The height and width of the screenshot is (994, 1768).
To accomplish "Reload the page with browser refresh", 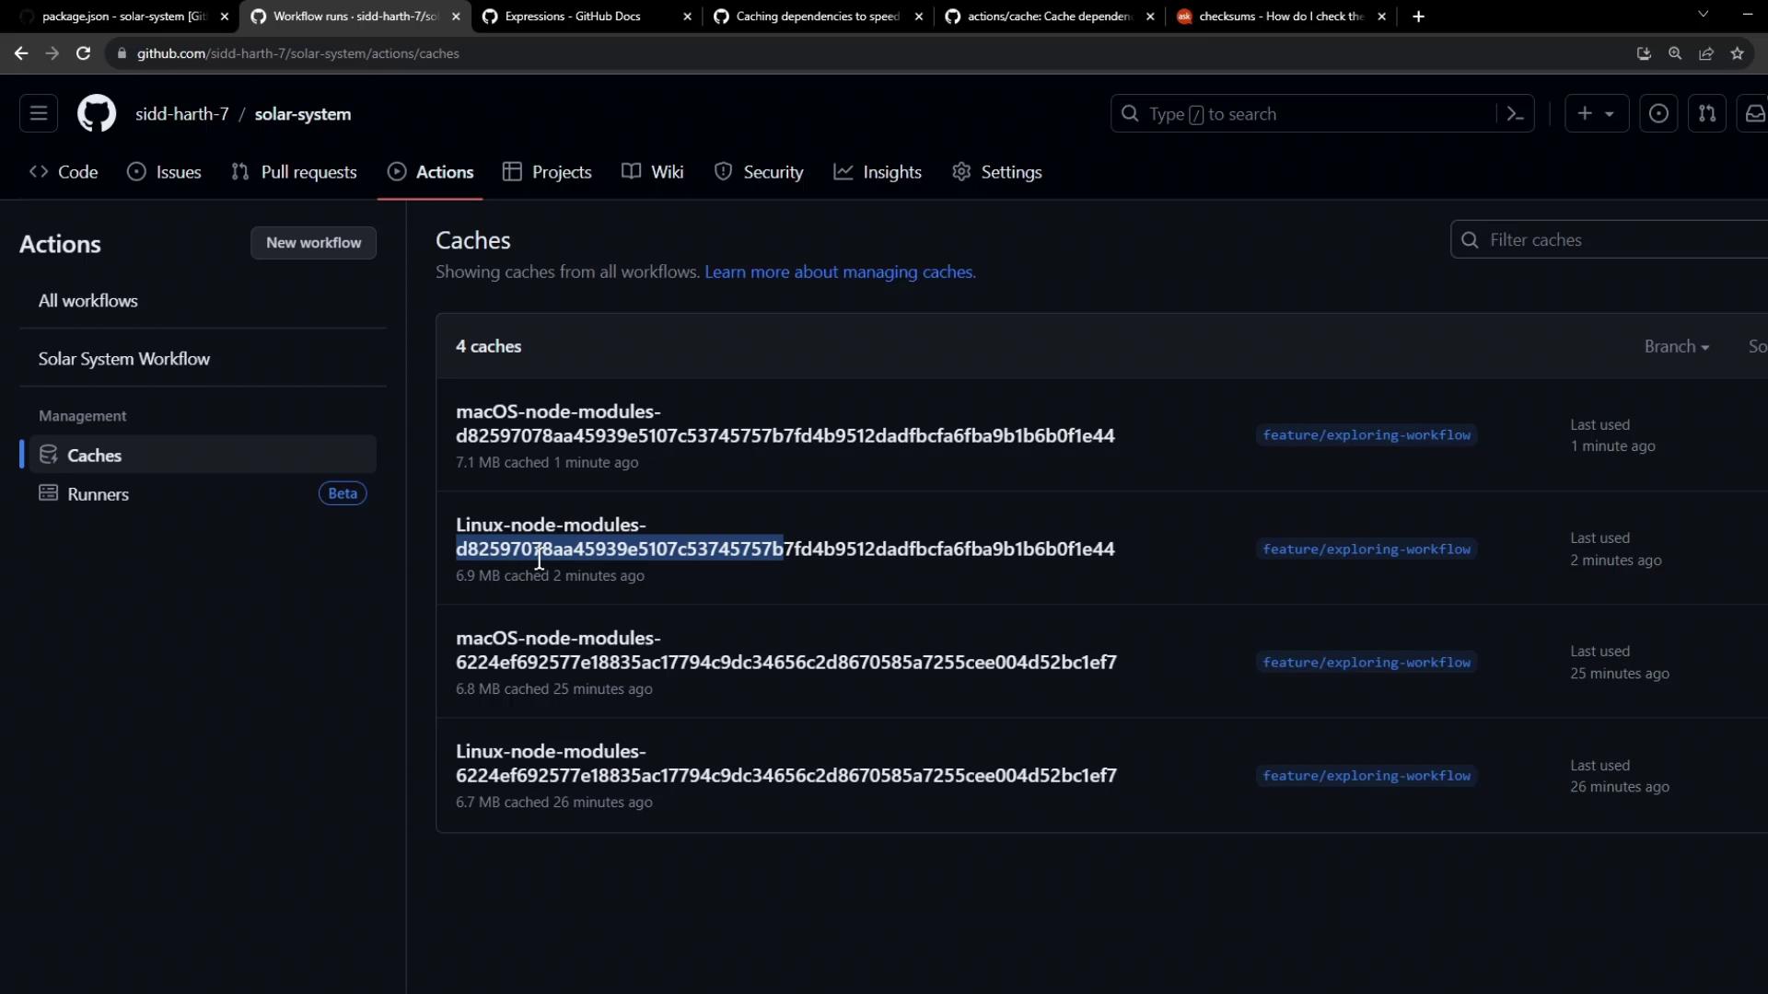I will pos(83,53).
